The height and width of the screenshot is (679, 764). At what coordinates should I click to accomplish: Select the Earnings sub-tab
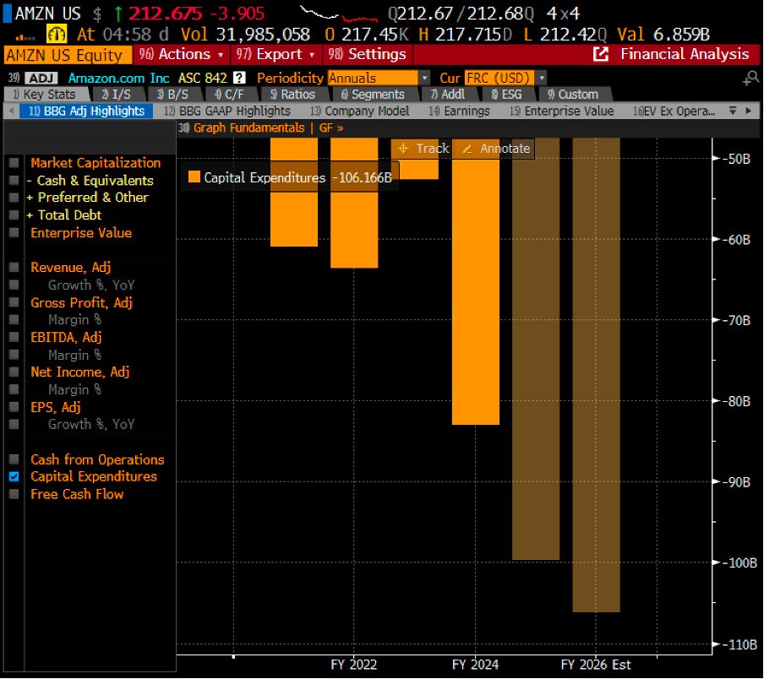[459, 111]
